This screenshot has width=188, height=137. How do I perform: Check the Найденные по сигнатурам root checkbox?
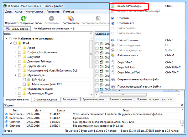click(10, 38)
